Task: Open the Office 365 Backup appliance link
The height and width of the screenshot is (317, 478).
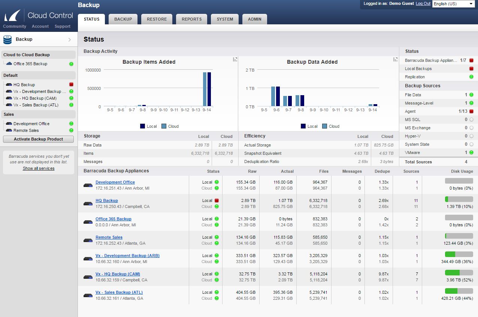Action: [114, 219]
